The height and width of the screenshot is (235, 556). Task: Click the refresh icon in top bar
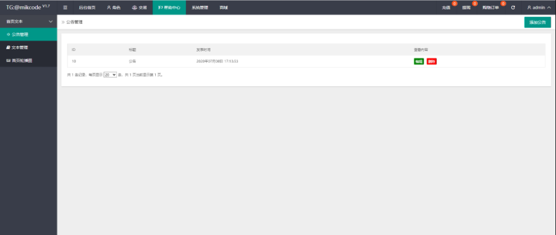click(x=513, y=8)
